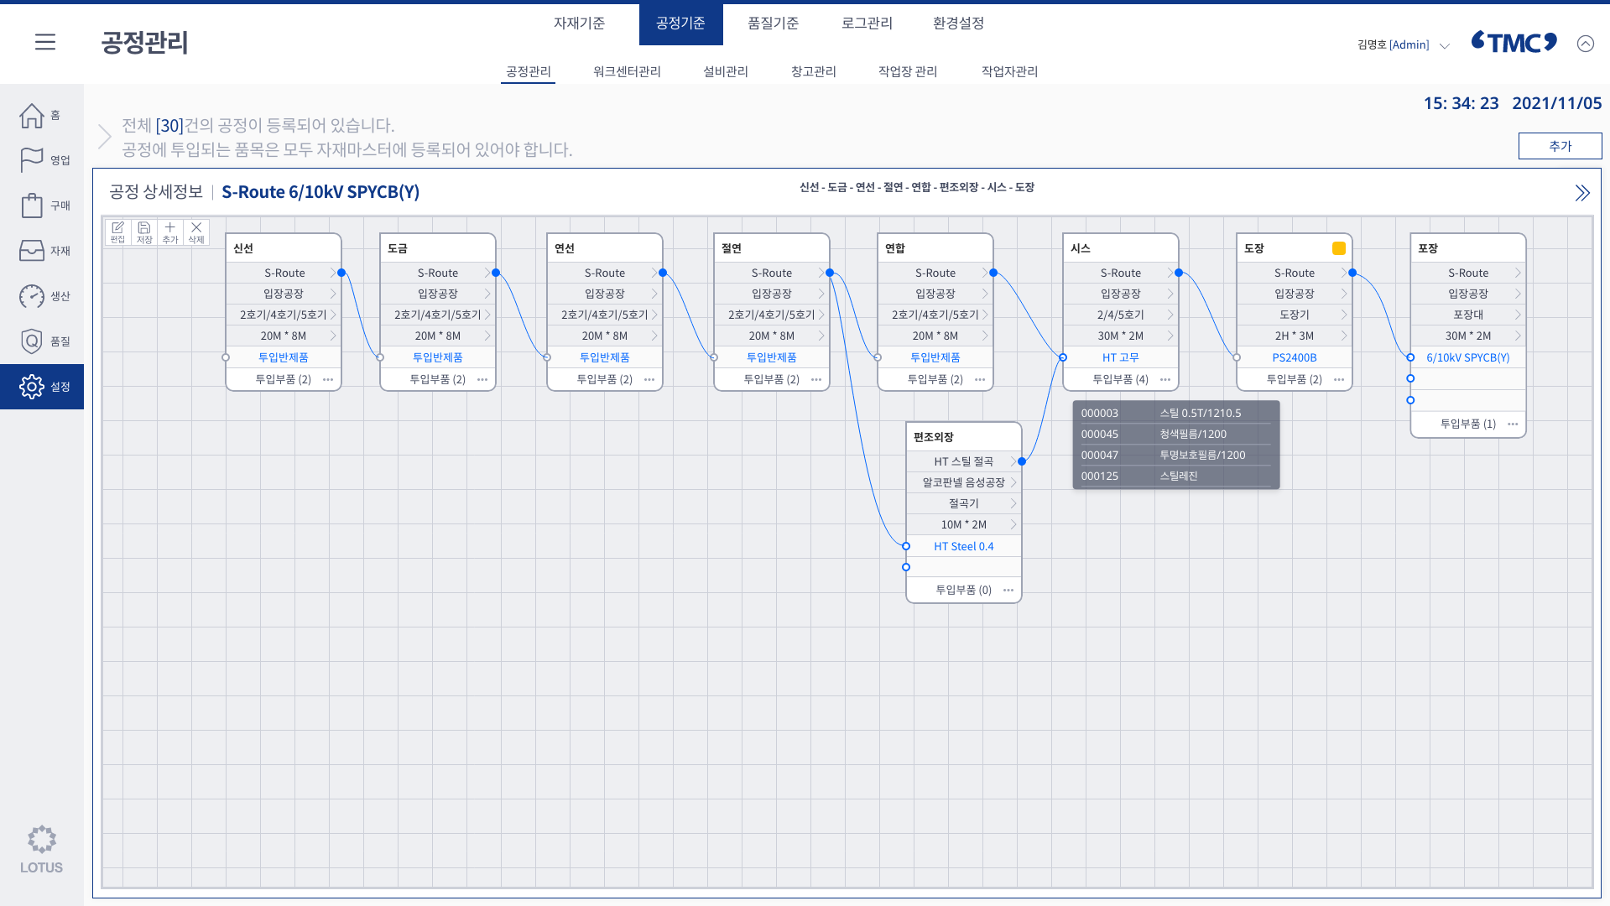Go to Home (홈) in the sidebar
This screenshot has width=1610, height=906.
tap(33, 116)
